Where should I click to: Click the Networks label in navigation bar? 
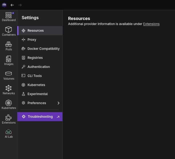point(9,93)
